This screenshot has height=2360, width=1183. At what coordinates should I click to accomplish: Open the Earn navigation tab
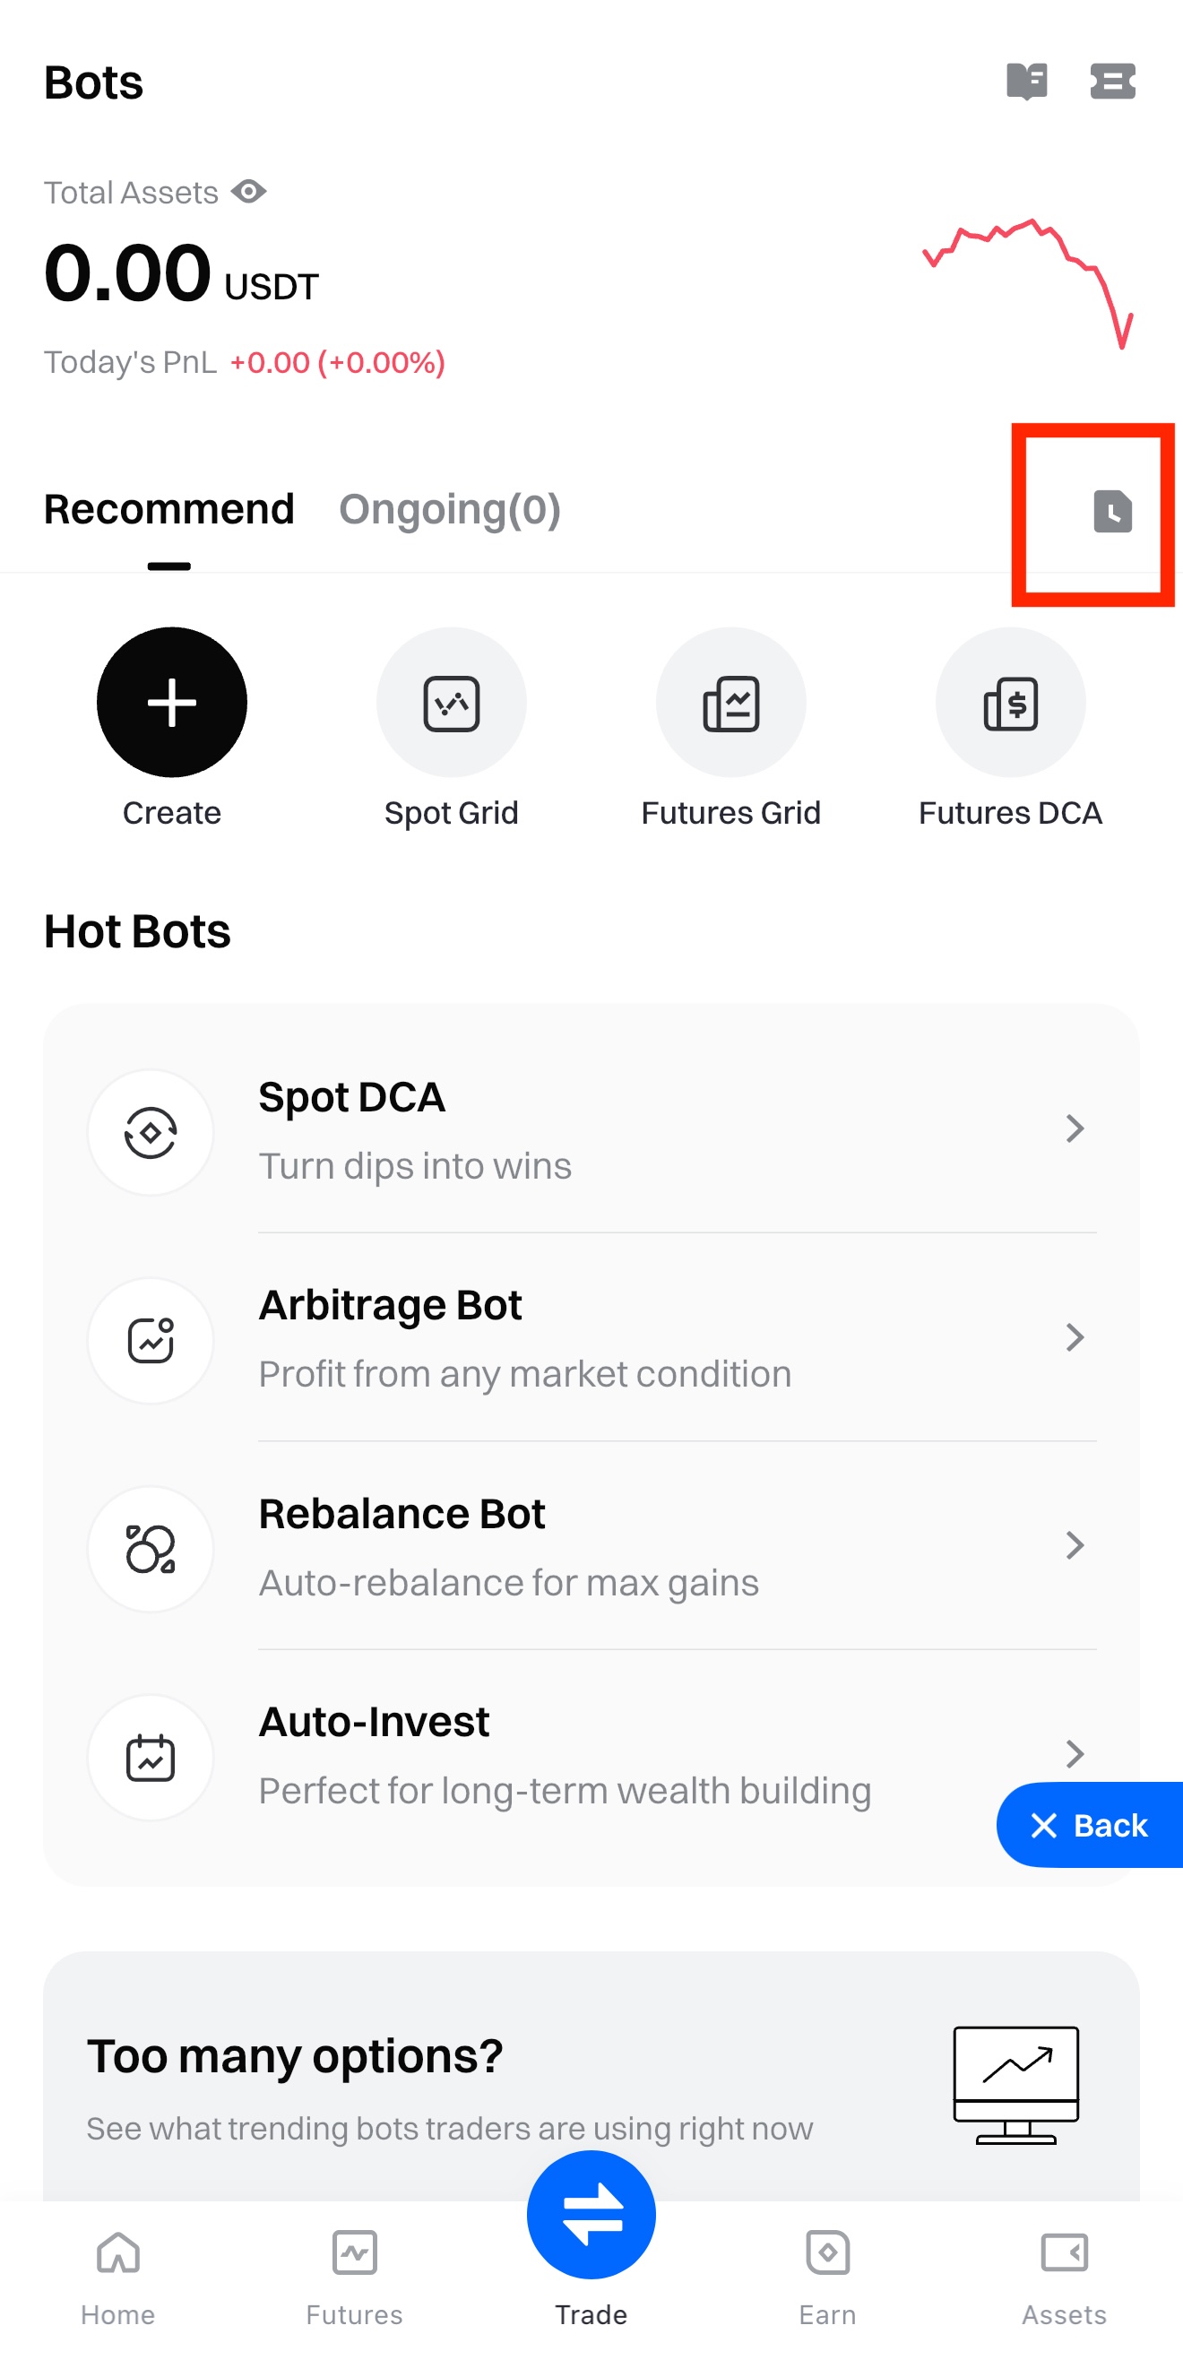[827, 2274]
